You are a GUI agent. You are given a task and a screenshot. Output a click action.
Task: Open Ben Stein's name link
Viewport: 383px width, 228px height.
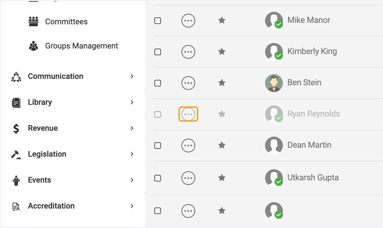(304, 83)
